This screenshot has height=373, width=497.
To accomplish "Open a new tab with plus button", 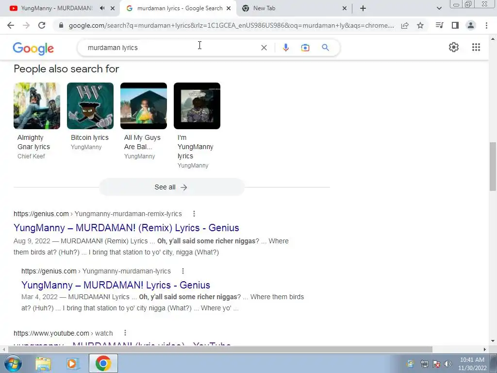I will tap(363, 8).
